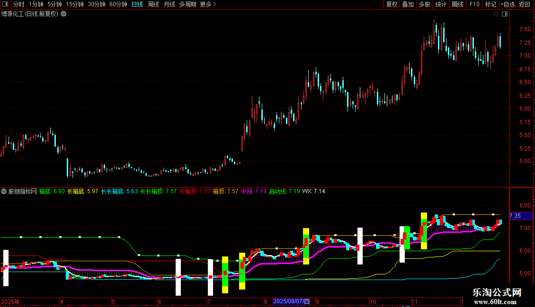Open the 多周期 multi-period tab
This screenshot has width=535, height=307.
pos(187,4)
